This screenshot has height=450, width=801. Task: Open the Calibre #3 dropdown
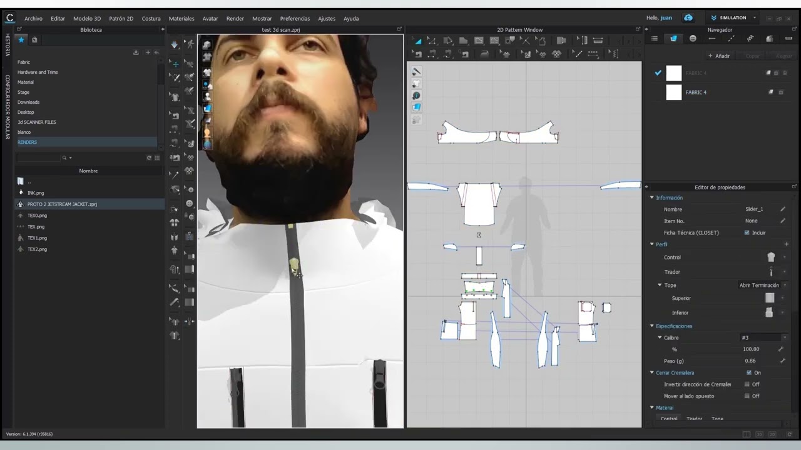point(764,337)
